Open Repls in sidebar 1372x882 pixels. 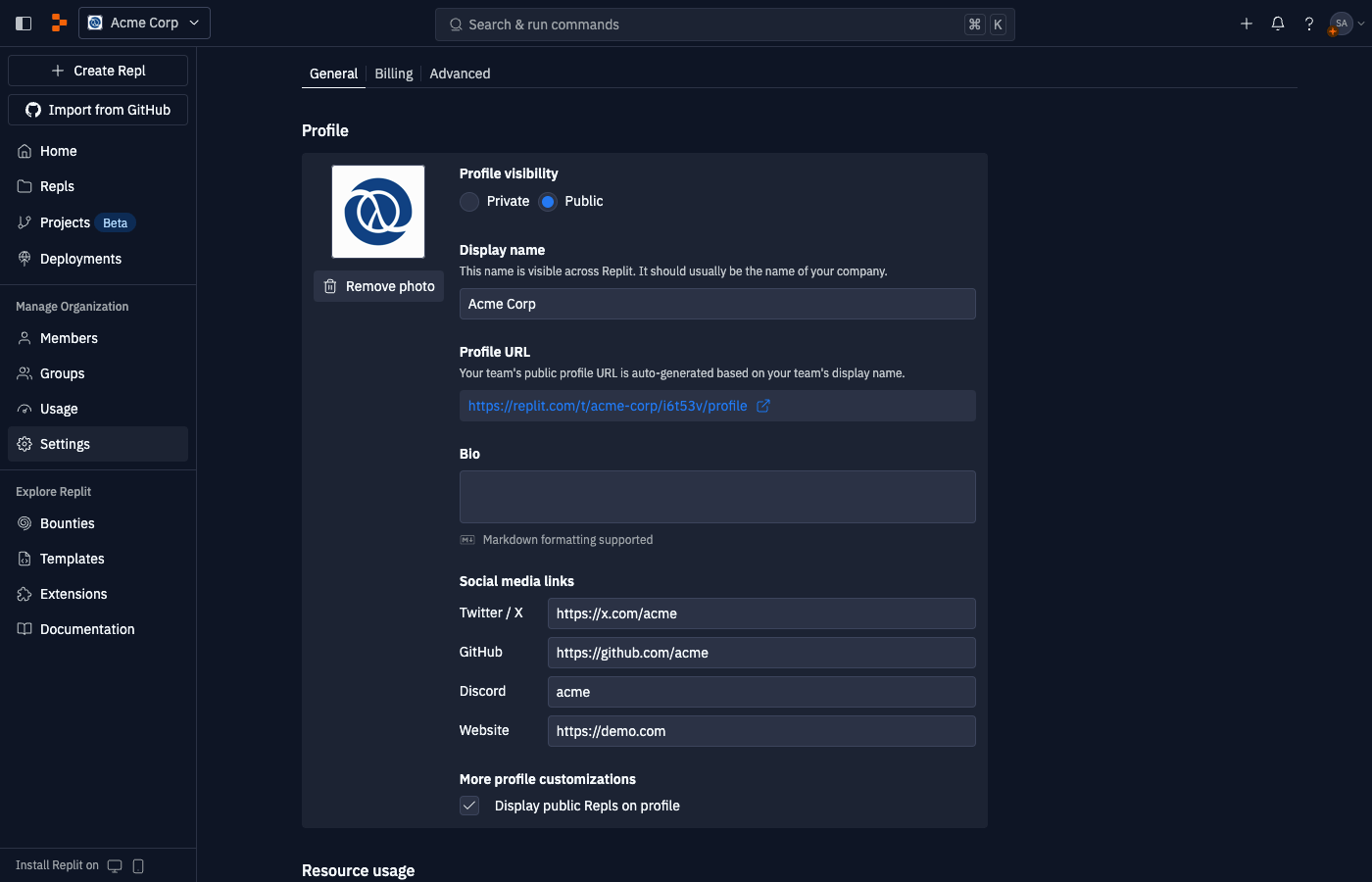point(98,186)
